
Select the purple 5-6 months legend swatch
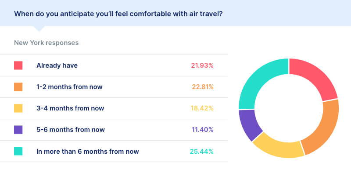coord(18,130)
